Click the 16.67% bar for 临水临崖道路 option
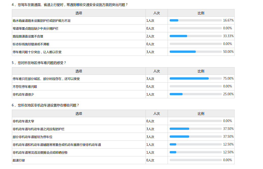Viewport: 263px width, 169px height. pyautogui.click(x=196, y=20)
